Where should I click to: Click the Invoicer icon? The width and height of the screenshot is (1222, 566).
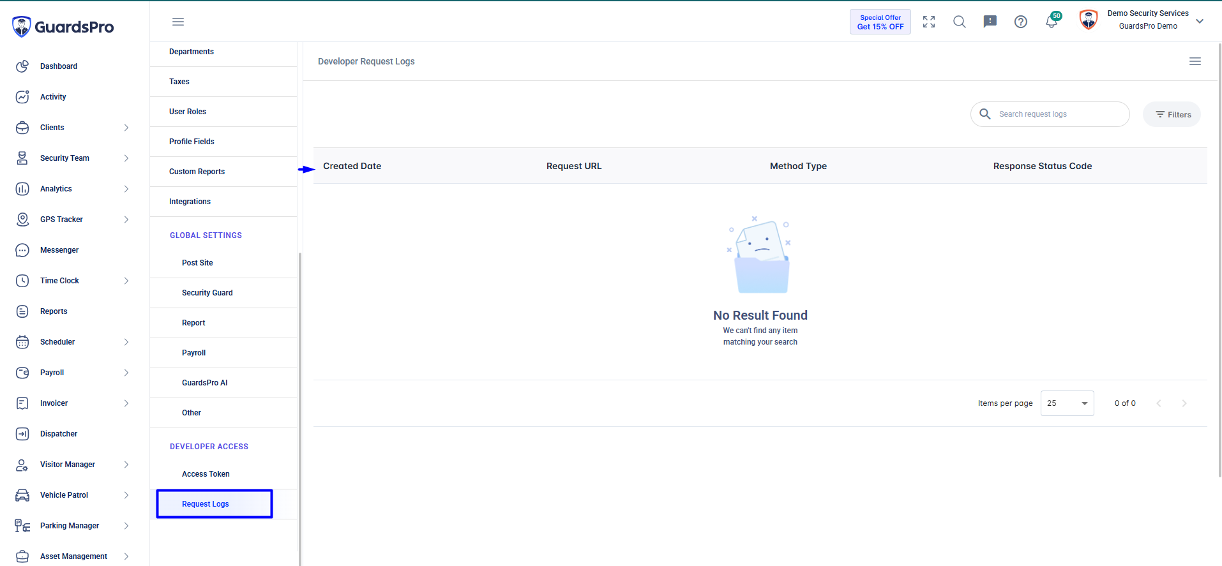click(x=22, y=403)
